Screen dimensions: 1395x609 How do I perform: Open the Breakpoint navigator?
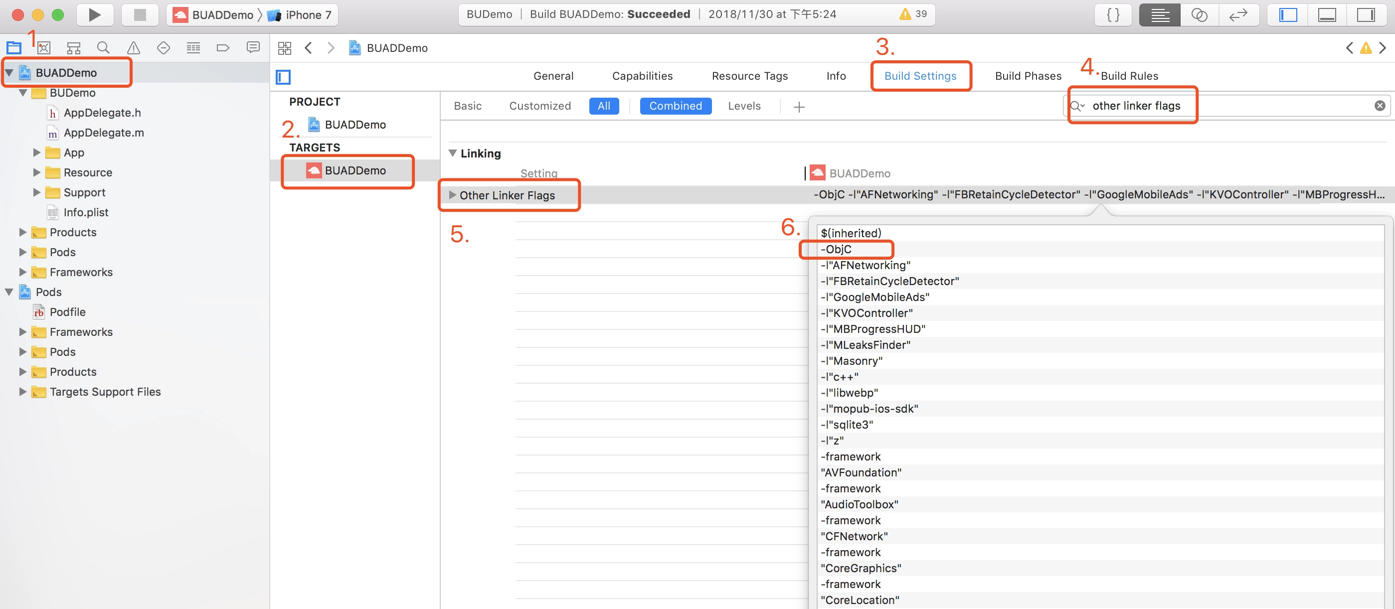(x=222, y=48)
